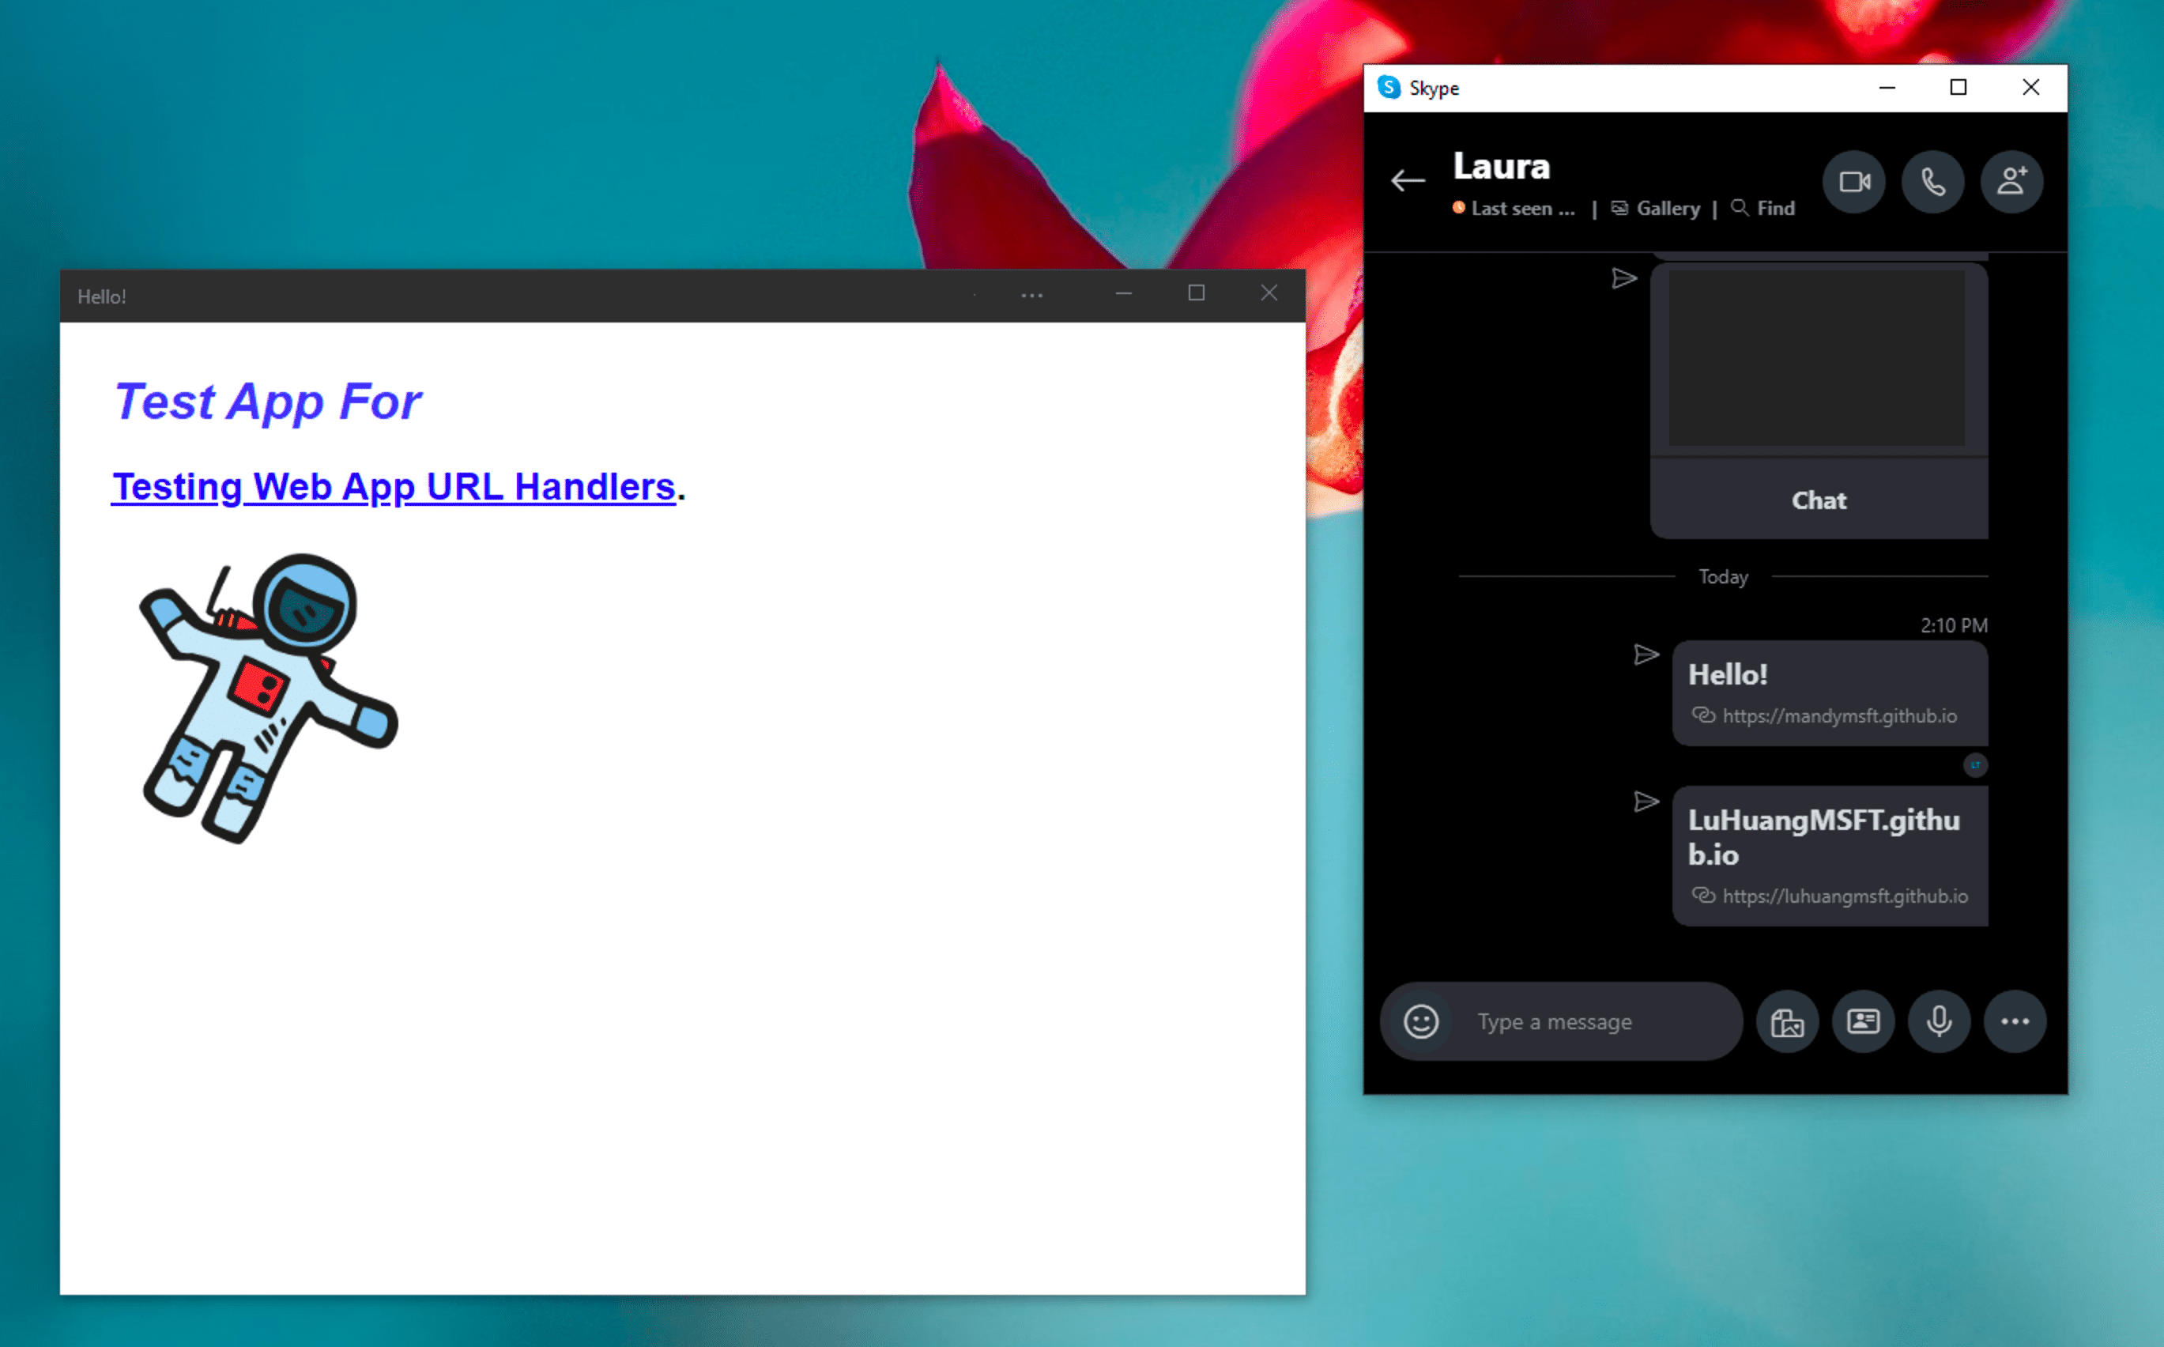Click the Skype emoji/reaction icon

coord(1416,1020)
